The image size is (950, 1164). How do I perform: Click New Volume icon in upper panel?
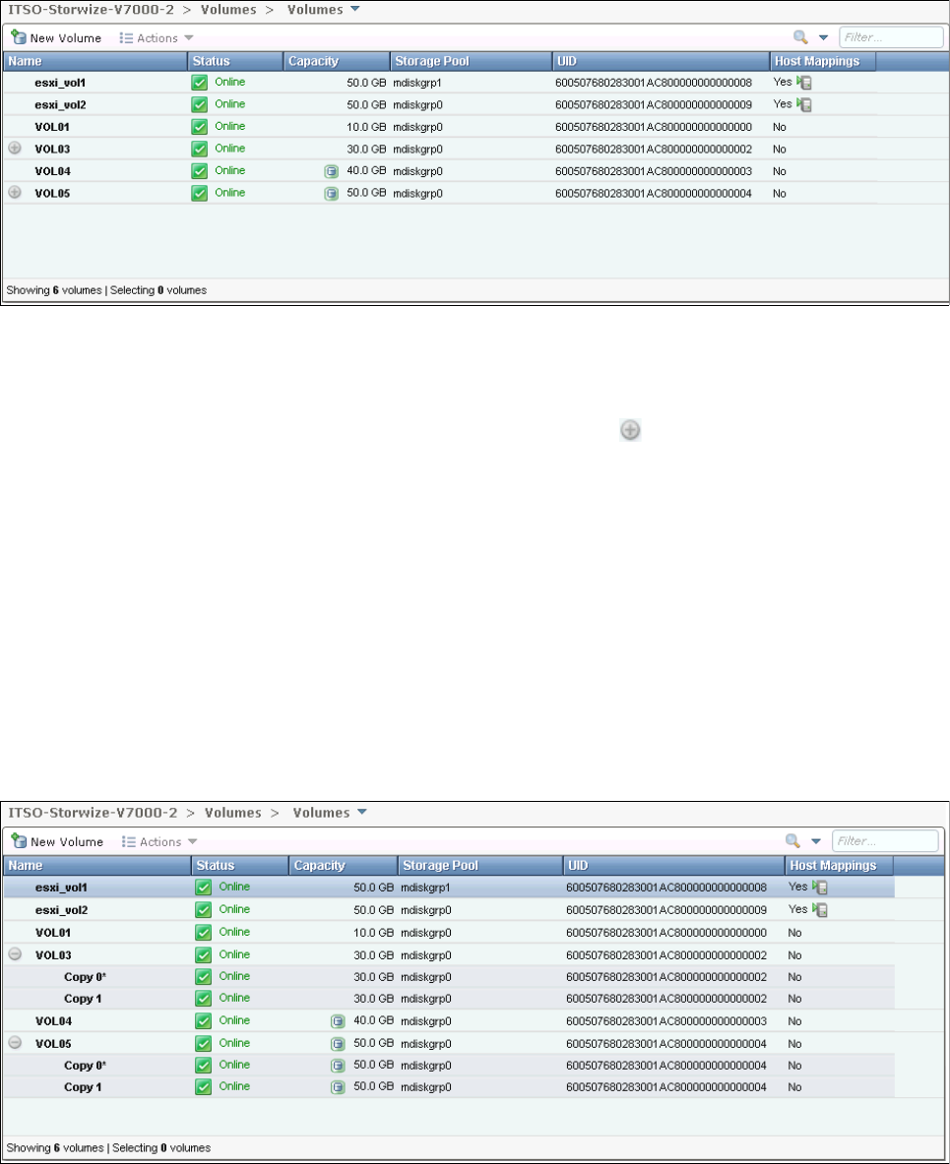click(19, 38)
